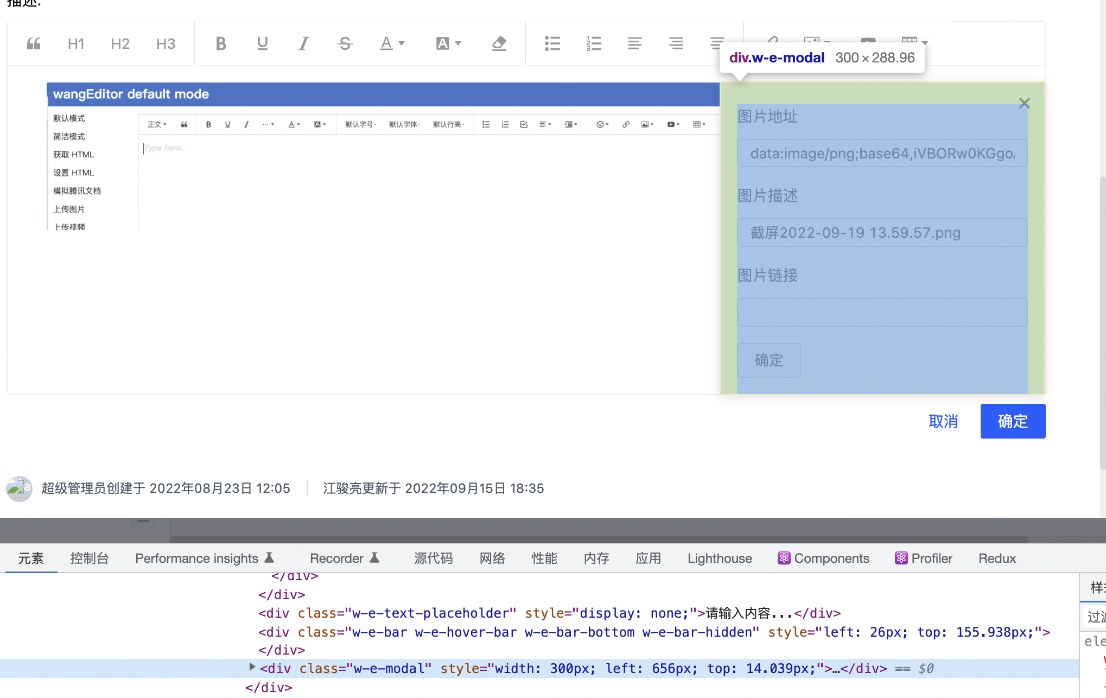Open the 正文 paragraph style dropdown
Image resolution: width=1106 pixels, height=698 pixels.
pos(156,124)
